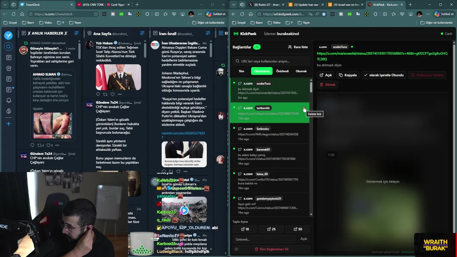Open tab search dropdown in KickPeek window
This screenshot has width=457, height=257.
tap(233, 5)
